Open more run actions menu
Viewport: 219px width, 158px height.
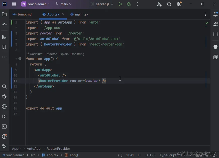pos(137,4)
